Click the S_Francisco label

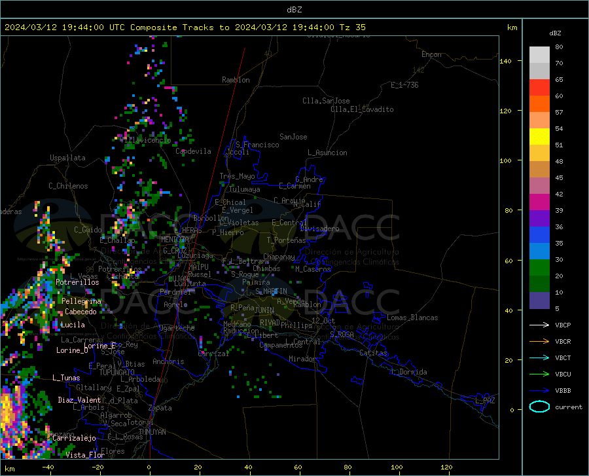click(257, 145)
